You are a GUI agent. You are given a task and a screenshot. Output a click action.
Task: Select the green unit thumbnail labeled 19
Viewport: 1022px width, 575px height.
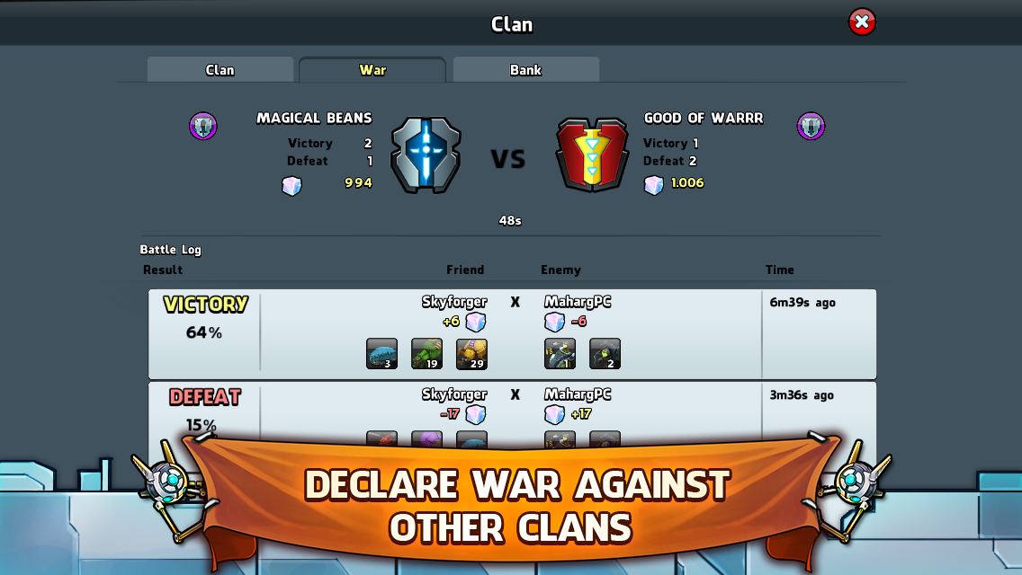pos(427,354)
